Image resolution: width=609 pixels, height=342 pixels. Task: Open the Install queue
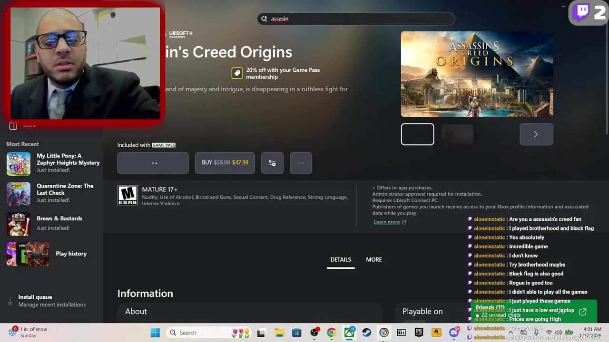(52, 301)
